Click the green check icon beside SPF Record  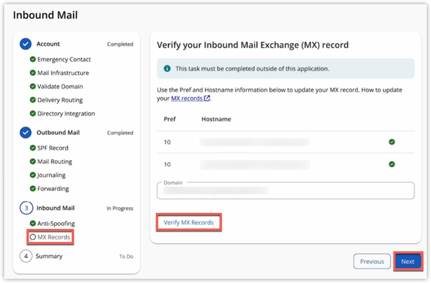[33, 148]
